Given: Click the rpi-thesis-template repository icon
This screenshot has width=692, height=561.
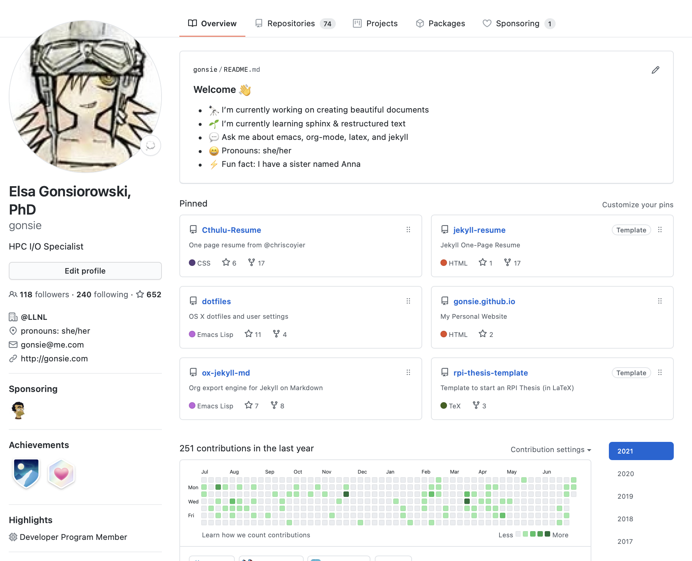Looking at the screenshot, I should (445, 372).
